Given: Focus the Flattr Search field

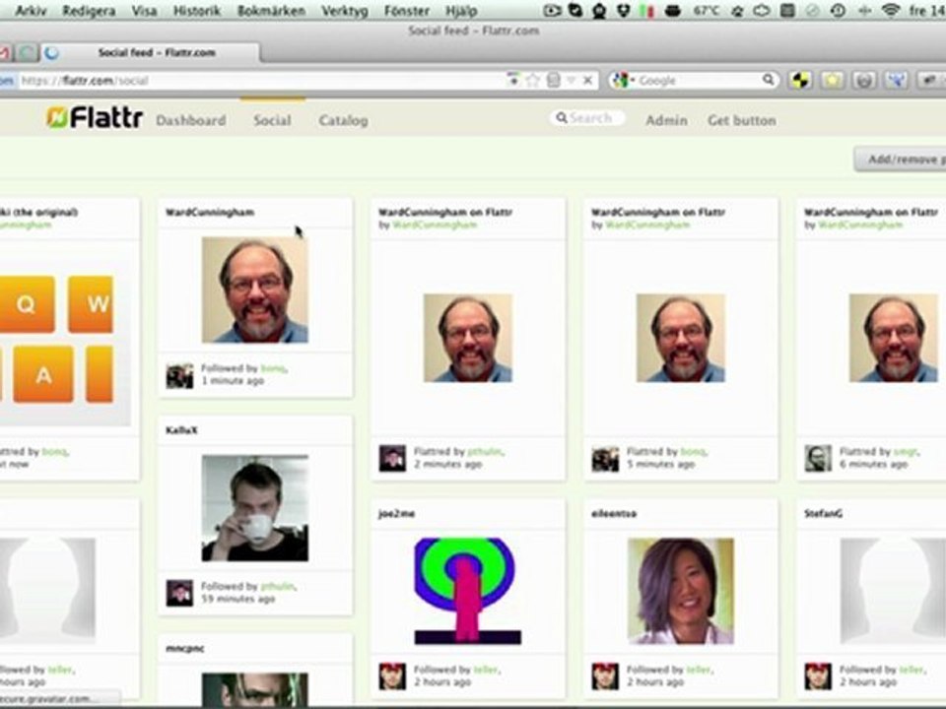Looking at the screenshot, I should 587,117.
